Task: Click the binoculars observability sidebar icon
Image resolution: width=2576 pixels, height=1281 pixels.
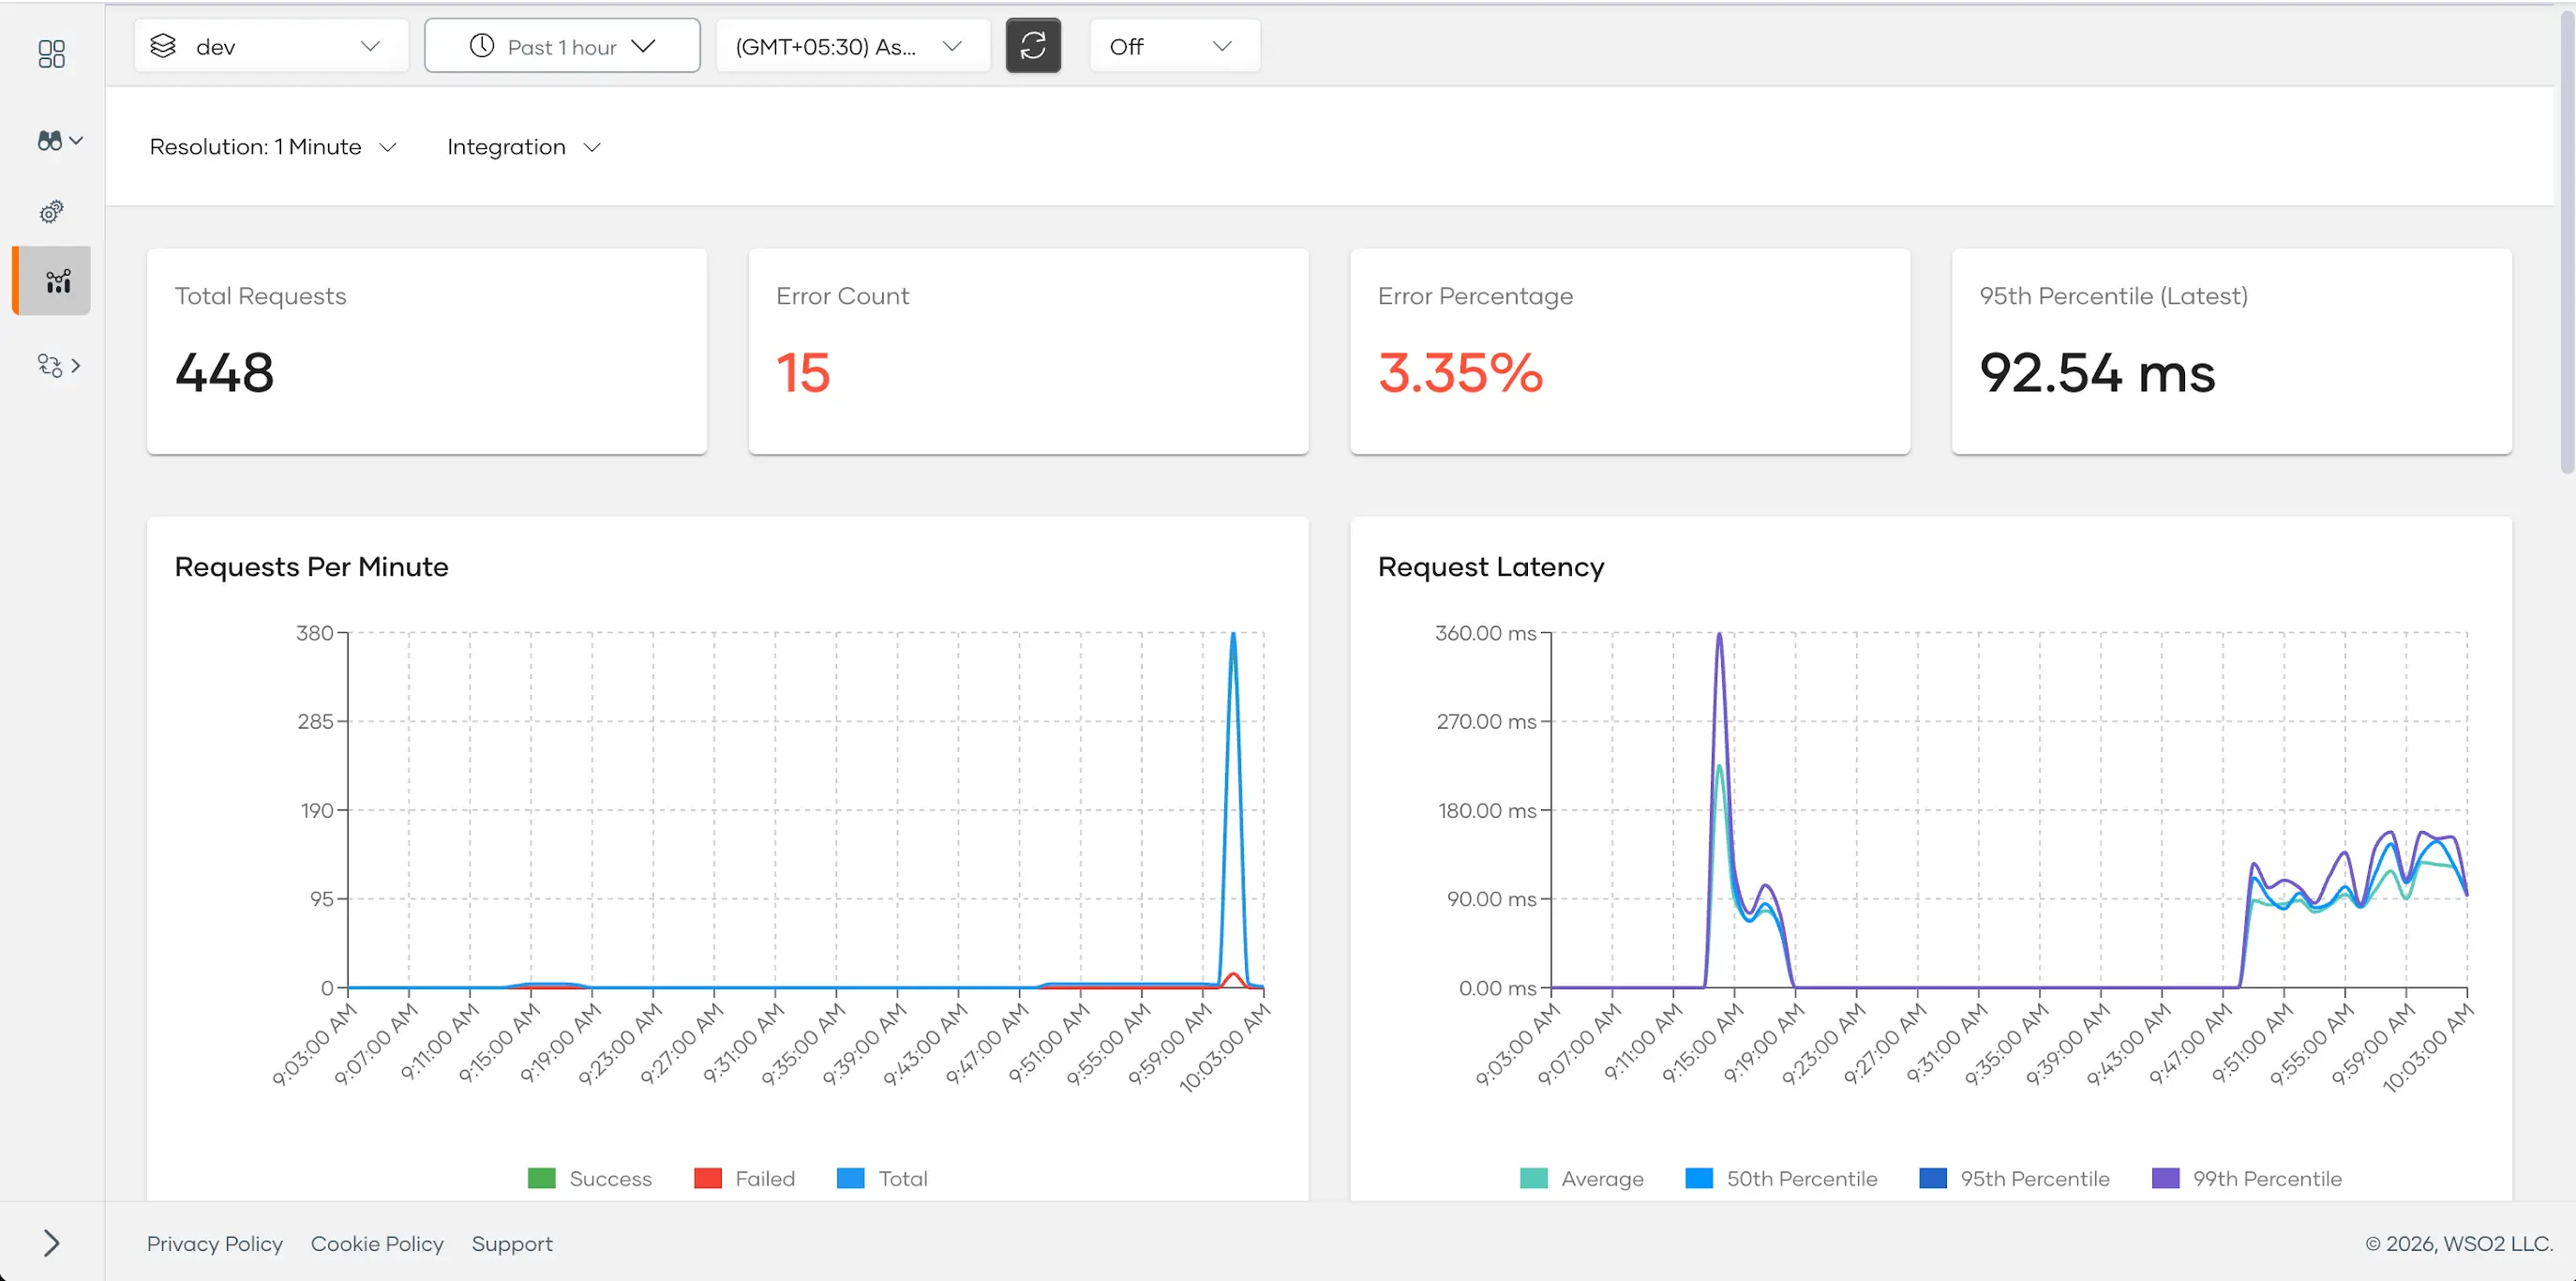Action: [51, 141]
